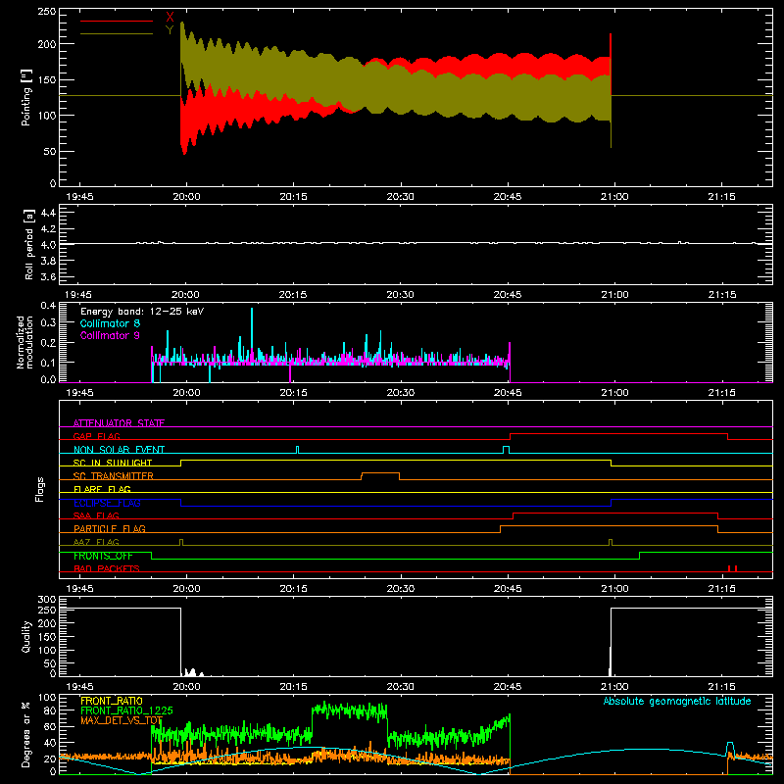
Task: Click the MAX_DET_VS_TOT legend label
Action: coord(122,720)
